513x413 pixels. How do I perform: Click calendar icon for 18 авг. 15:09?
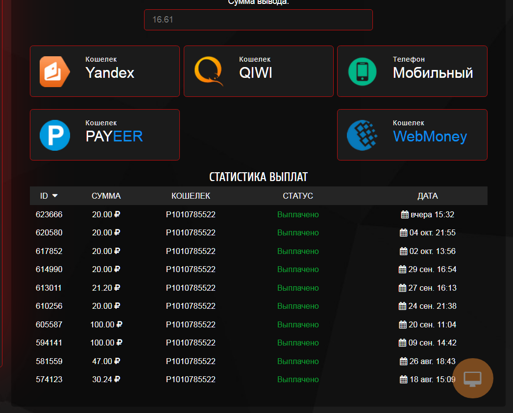[x=403, y=379]
